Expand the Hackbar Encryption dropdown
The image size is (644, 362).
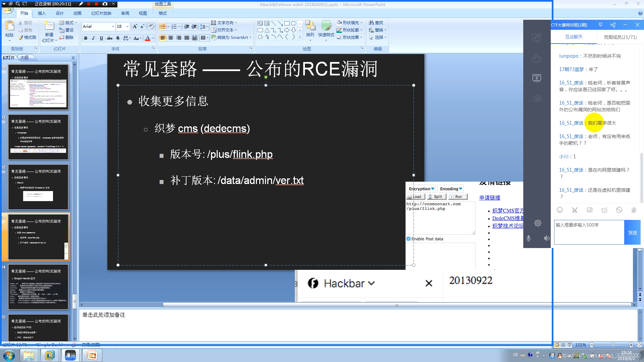coord(421,189)
